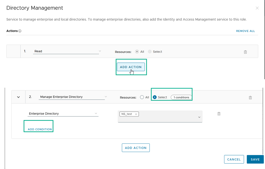
Task: Delete Manage Enterprise Directory action via trash icon
Action: coord(250,97)
